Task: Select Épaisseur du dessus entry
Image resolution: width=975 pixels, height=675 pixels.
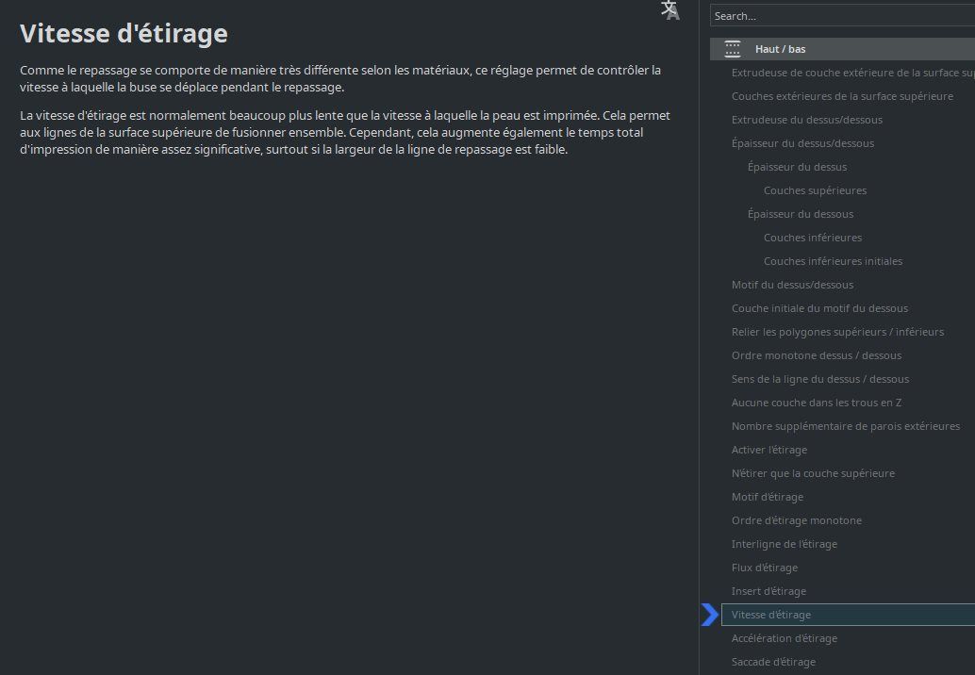Action: (797, 167)
